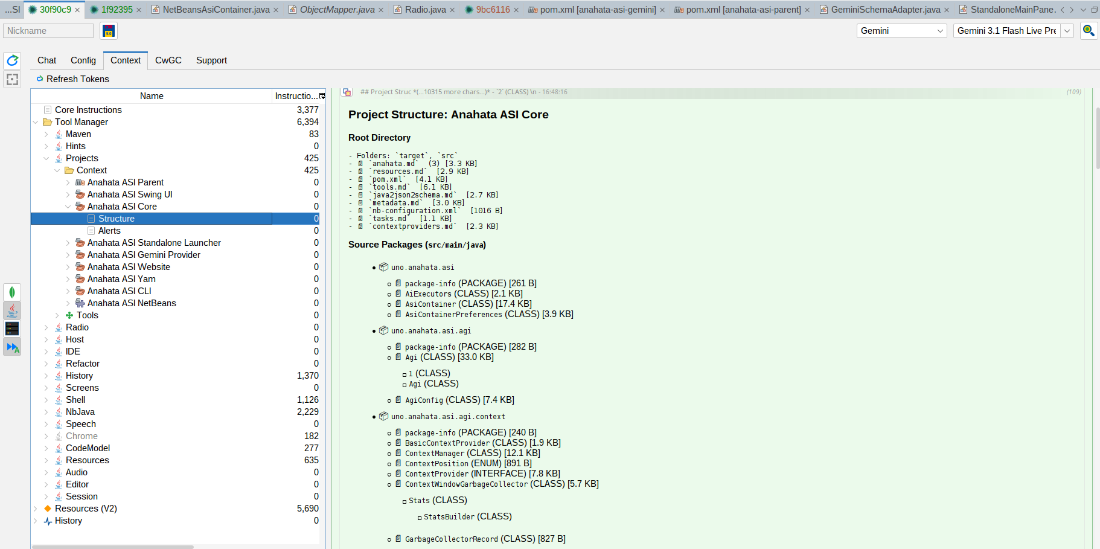This screenshot has height=549, width=1100.
Task: Close the NetBeansAsiContainer.java editor tab
Action: coord(276,10)
